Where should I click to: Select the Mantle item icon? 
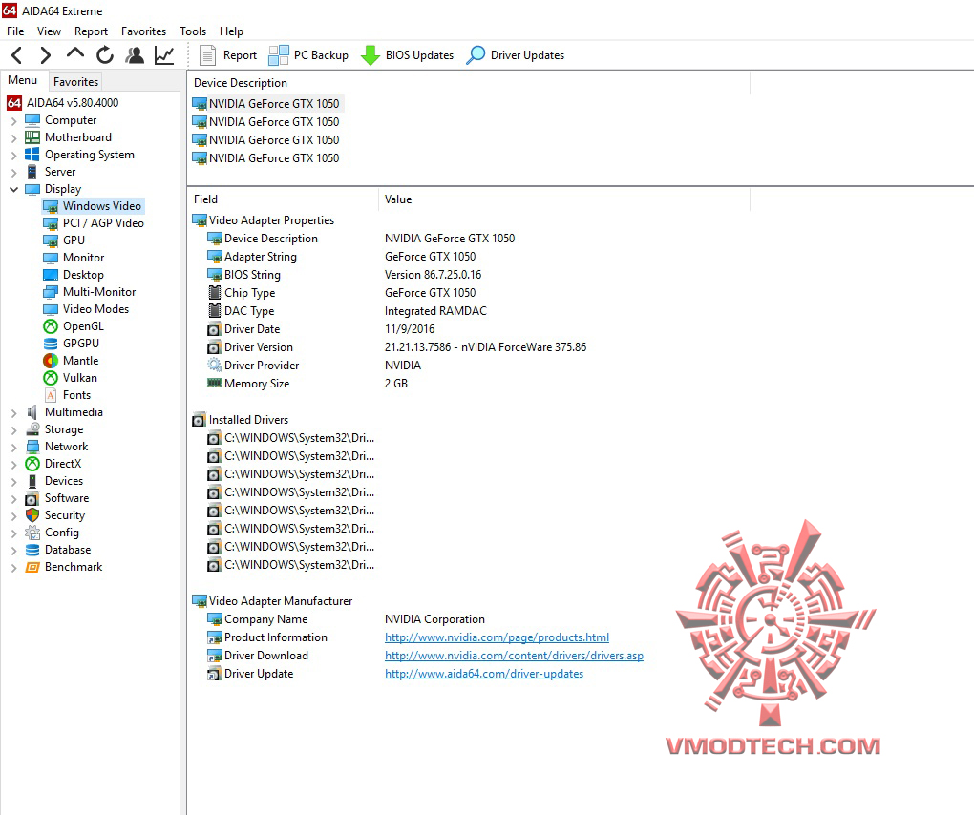[x=51, y=361]
